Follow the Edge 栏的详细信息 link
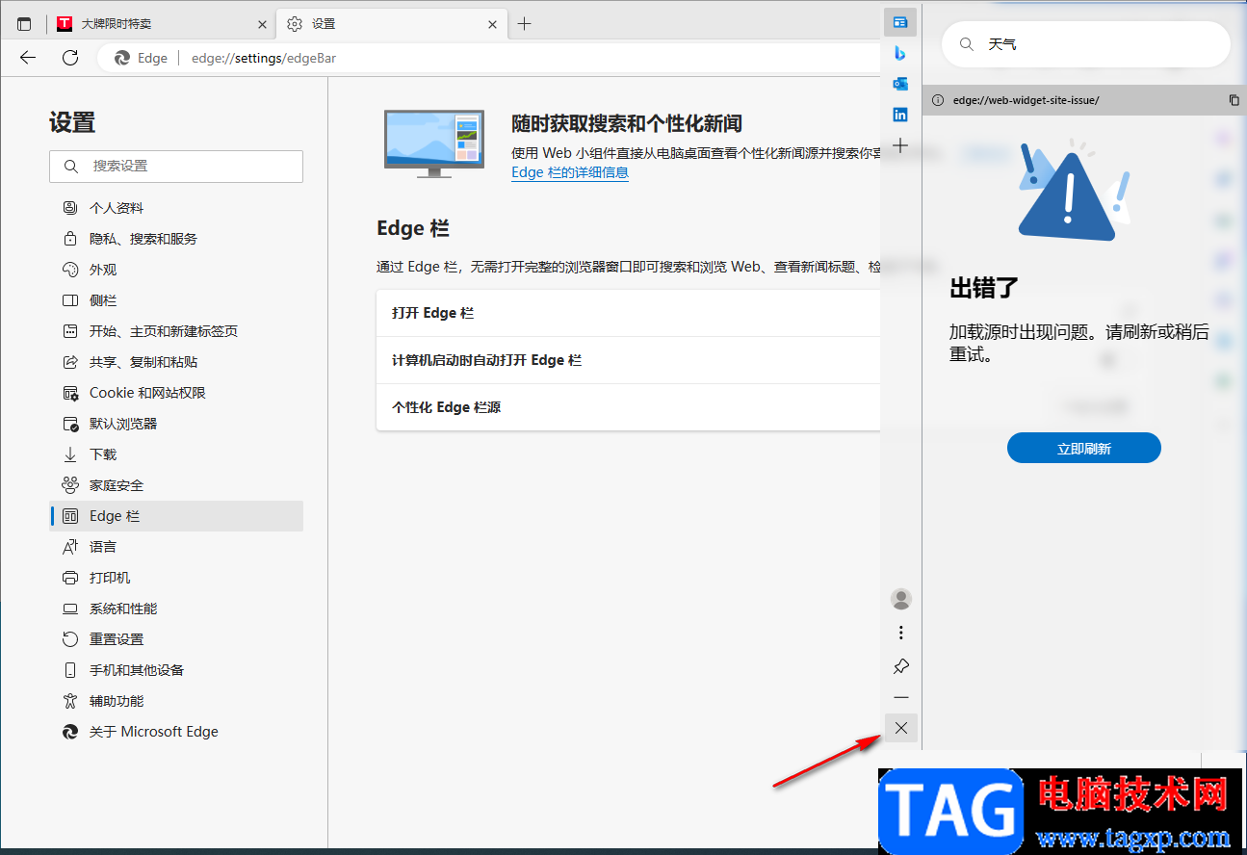Image resolution: width=1247 pixels, height=855 pixels. (x=570, y=173)
